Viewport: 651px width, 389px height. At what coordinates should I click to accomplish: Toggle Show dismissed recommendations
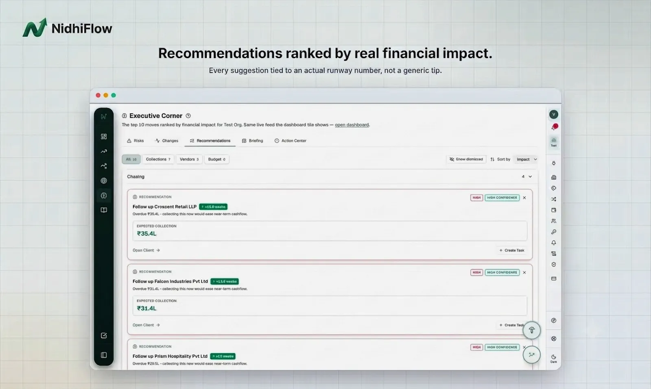(466, 159)
